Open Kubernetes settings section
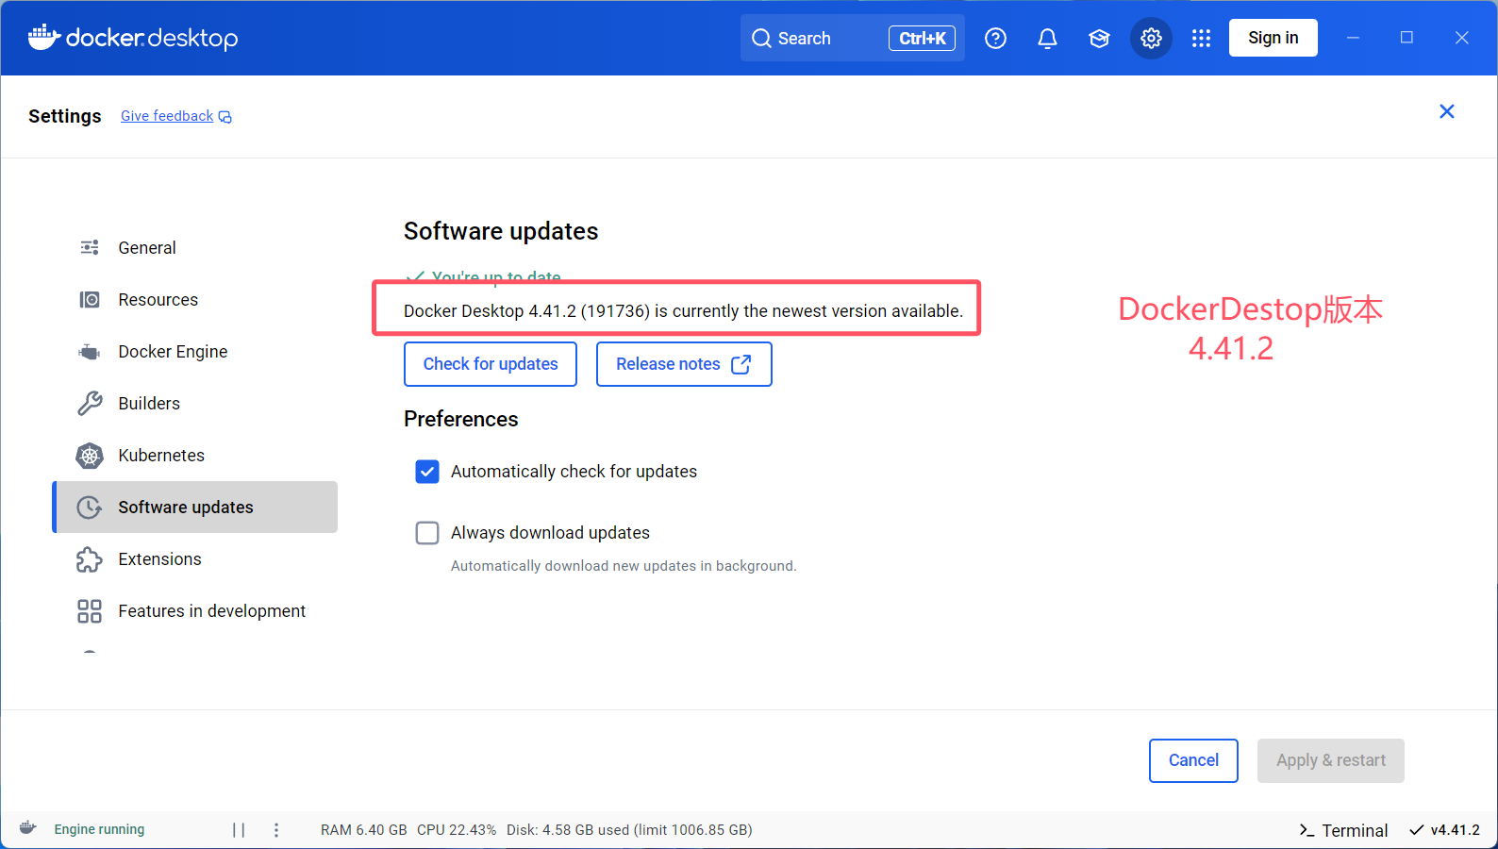 [x=195, y=456]
